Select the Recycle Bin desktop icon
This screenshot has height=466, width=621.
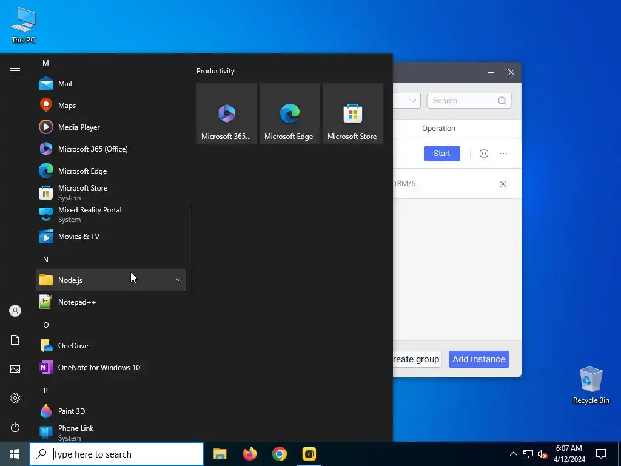click(591, 385)
